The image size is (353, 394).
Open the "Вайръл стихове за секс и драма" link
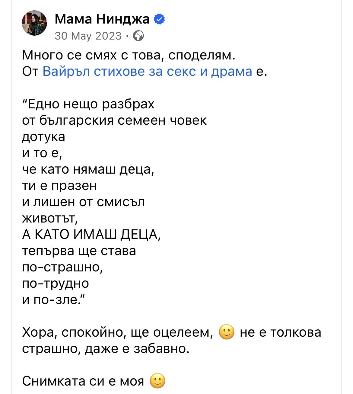(147, 72)
